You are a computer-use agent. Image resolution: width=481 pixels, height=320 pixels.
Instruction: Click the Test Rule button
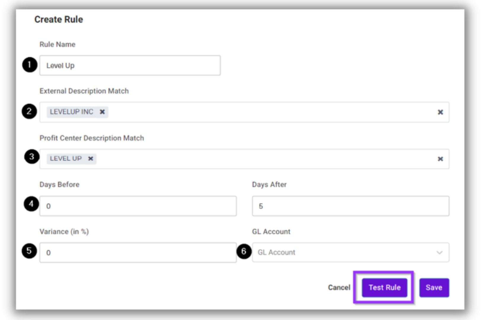pyautogui.click(x=384, y=287)
